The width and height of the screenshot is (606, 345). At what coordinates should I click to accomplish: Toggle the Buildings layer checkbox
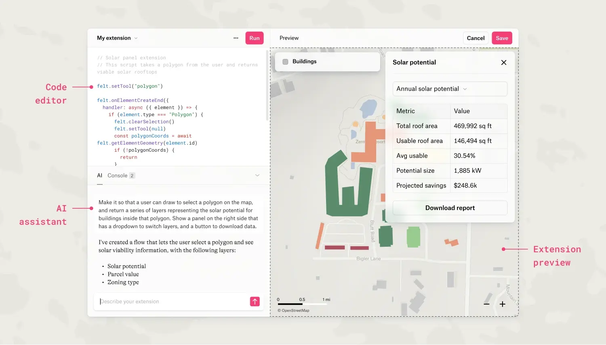click(285, 62)
